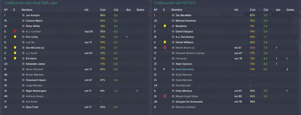The image size is (301, 115).
Task: Sort NYCFC table by Cal column
Action: point(266,10)
